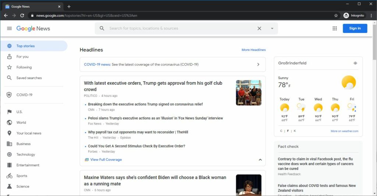The image size is (377, 196).
Task: Open Chrome three-dot menu
Action: tap(371, 15)
